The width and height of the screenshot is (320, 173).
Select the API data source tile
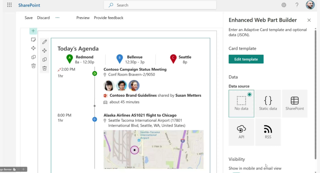click(x=241, y=132)
